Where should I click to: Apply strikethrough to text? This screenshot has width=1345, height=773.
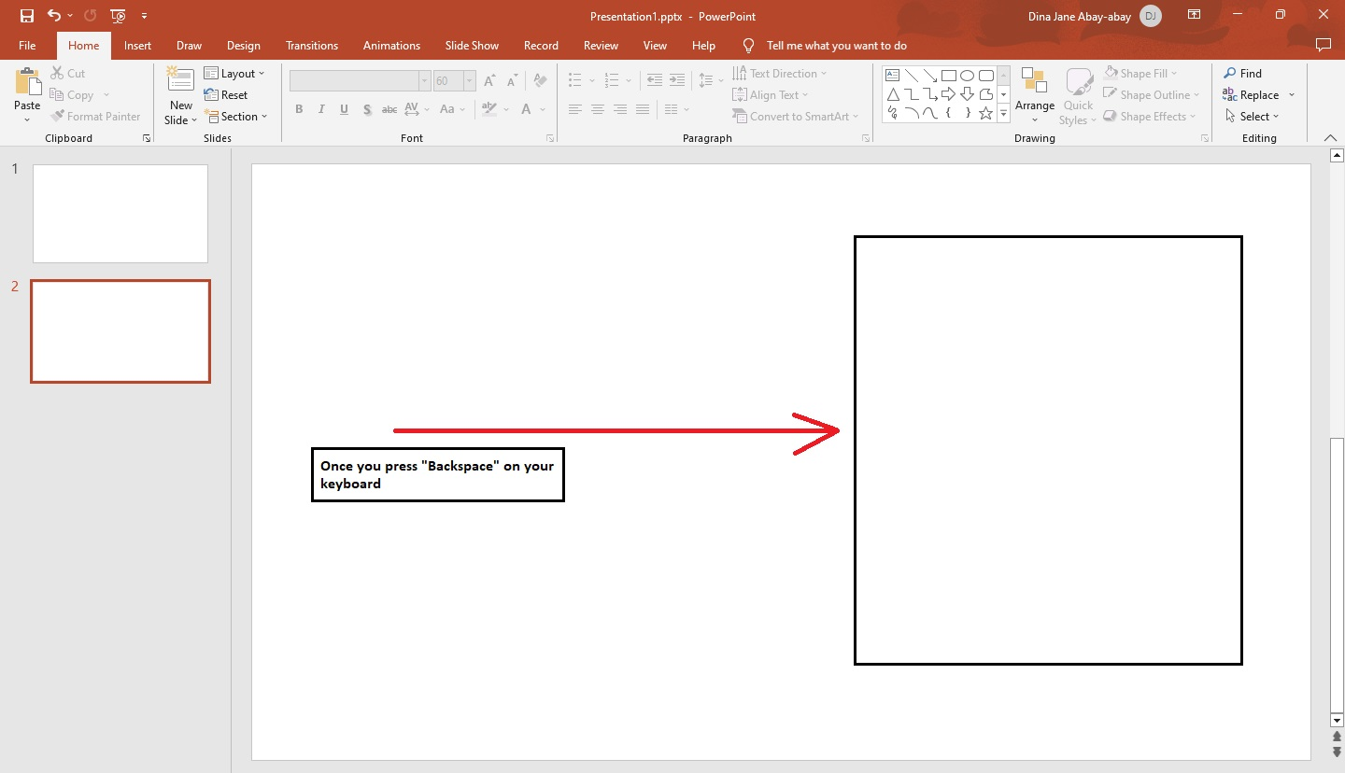389,109
